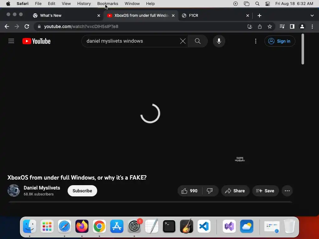Switch to the What's New tab
The image size is (319, 239).
(x=67, y=16)
